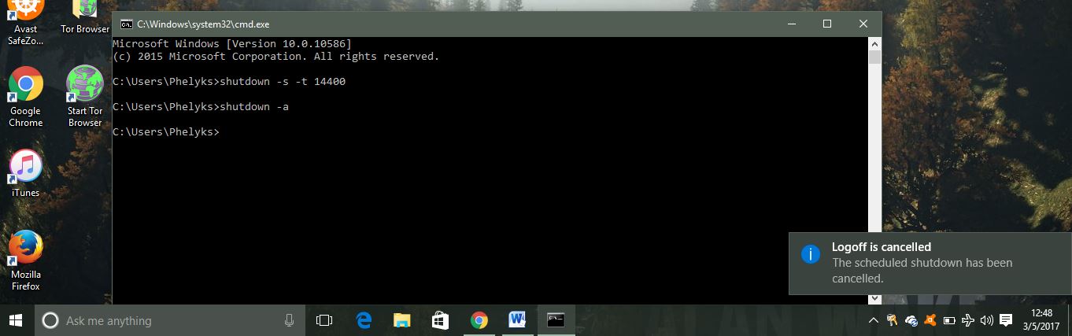Viewport: 1072px width, 336px height.
Task: Click the 'C:\Windows\system32\cmd.exe' window title
Action: coord(203,24)
